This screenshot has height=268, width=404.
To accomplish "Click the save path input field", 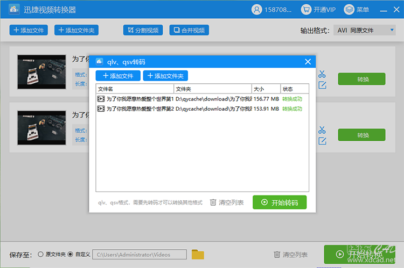I will click(x=140, y=255).
